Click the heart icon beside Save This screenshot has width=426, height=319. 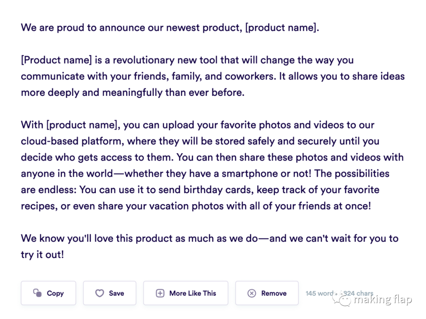(99, 293)
